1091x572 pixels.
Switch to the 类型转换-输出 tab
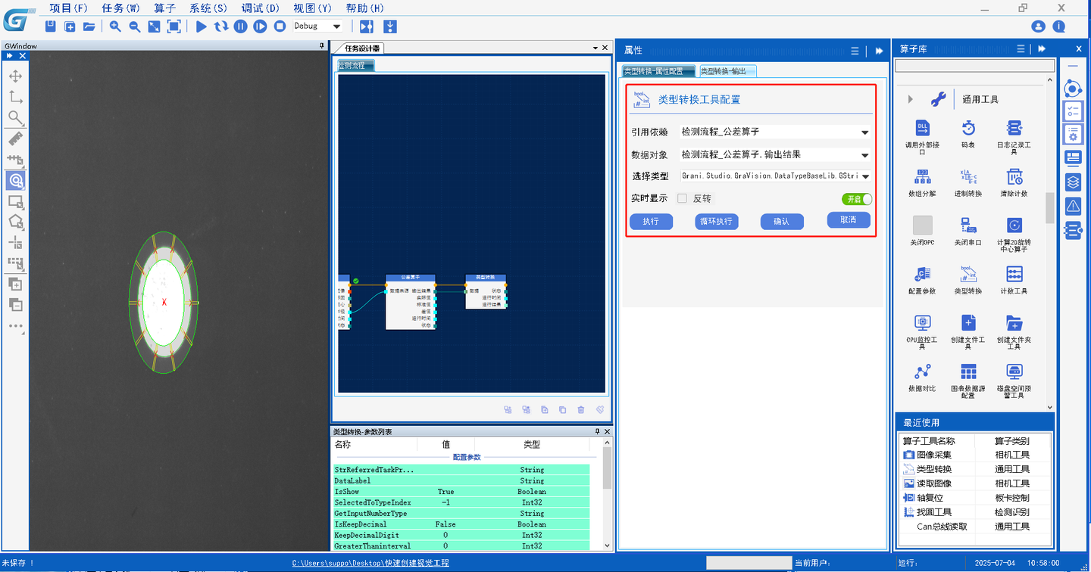[727, 71]
